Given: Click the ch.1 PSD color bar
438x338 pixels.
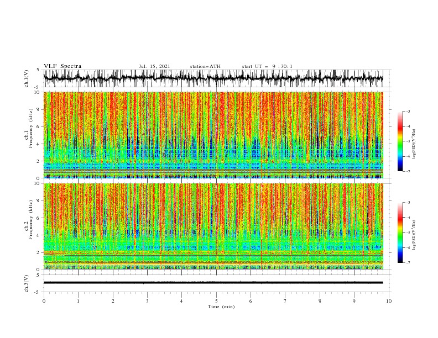Looking at the screenshot, I should tap(400, 141).
